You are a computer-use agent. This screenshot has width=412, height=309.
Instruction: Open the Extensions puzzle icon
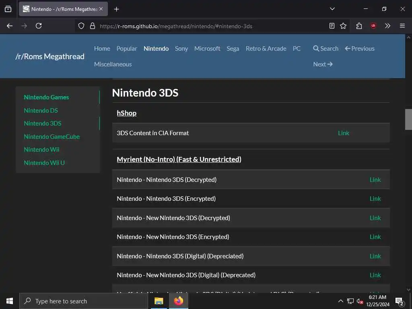[x=359, y=26]
